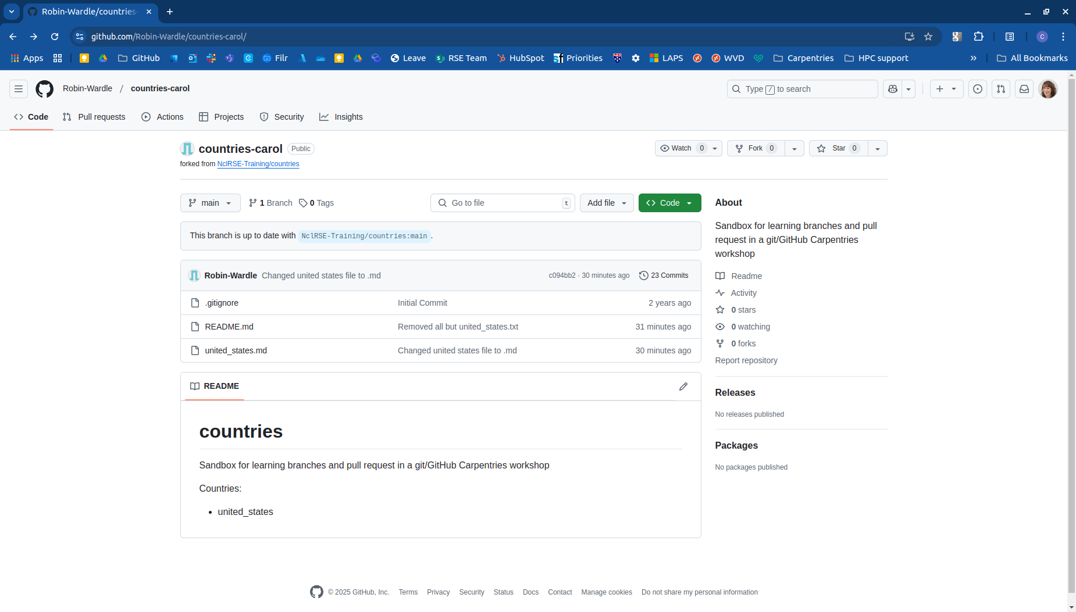Watch the countries-carol repository
The height and width of the screenshot is (612, 1076).
[x=683, y=148]
